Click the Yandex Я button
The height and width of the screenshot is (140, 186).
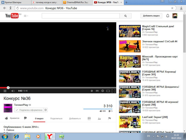tap(11, 8)
